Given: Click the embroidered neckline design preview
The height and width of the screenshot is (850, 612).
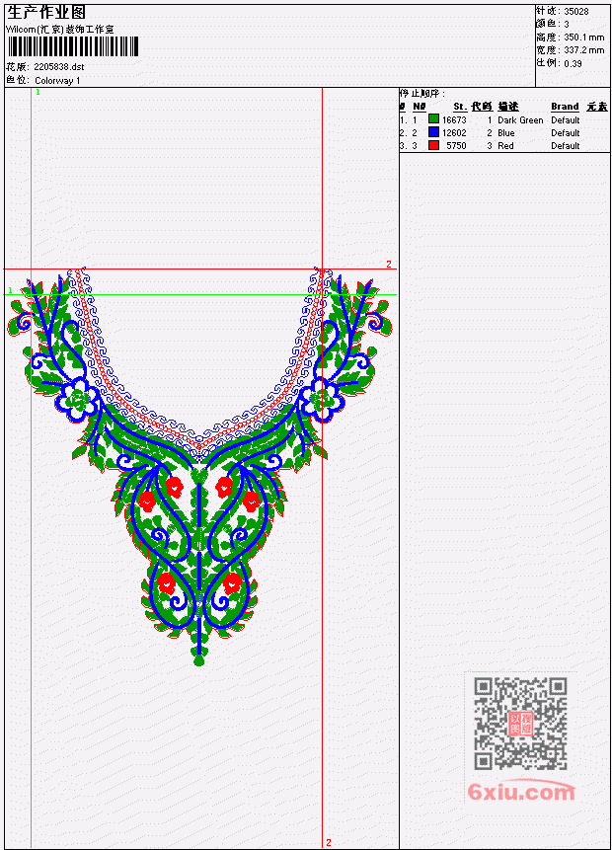Looking at the screenshot, I should pyautogui.click(x=199, y=466).
